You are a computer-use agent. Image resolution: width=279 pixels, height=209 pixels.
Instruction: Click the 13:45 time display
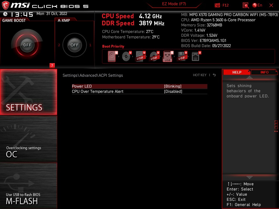(x=22, y=14)
